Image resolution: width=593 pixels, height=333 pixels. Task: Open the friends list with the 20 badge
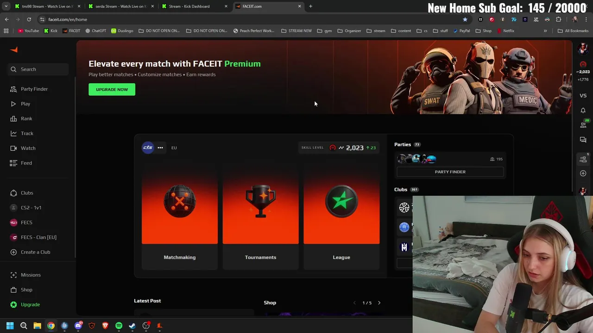click(x=583, y=124)
